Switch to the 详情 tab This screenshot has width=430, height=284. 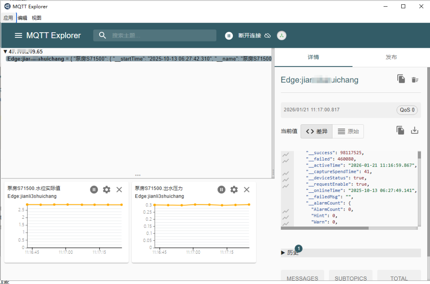click(313, 57)
